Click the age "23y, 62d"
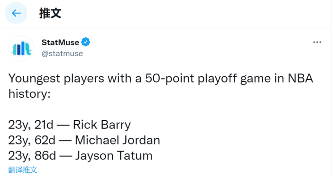This screenshot has width=332, height=178. pyautogui.click(x=32, y=140)
